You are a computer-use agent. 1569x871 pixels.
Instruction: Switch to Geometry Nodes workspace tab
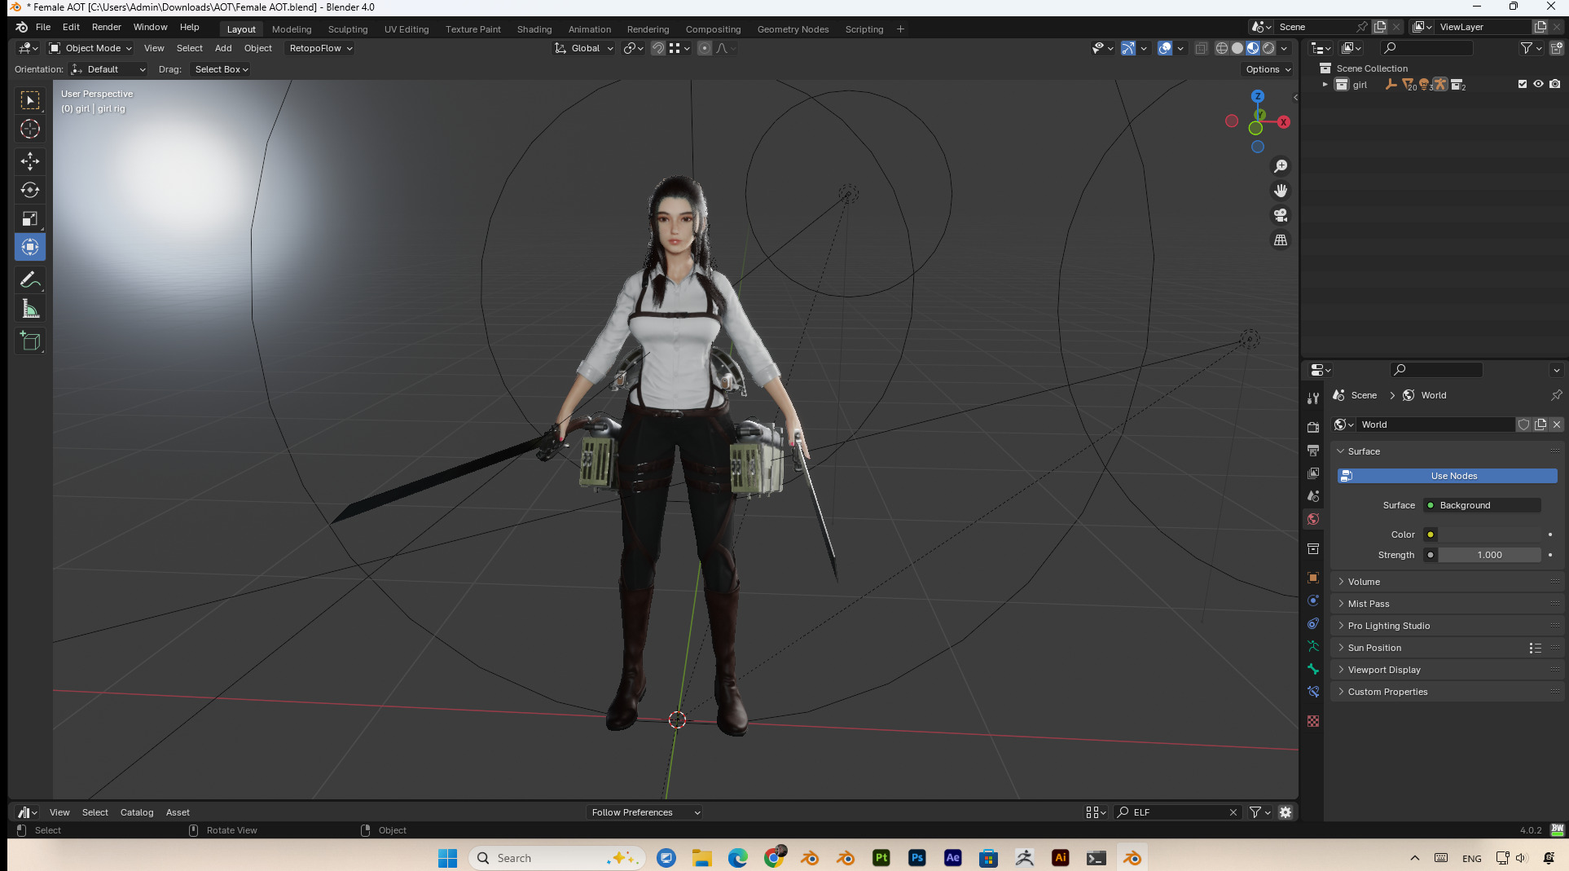pyautogui.click(x=793, y=29)
